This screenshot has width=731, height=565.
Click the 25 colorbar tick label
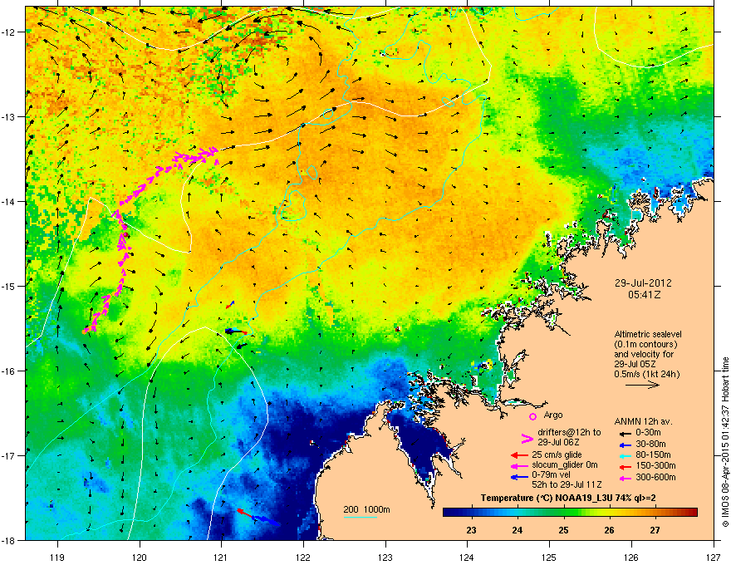click(564, 530)
